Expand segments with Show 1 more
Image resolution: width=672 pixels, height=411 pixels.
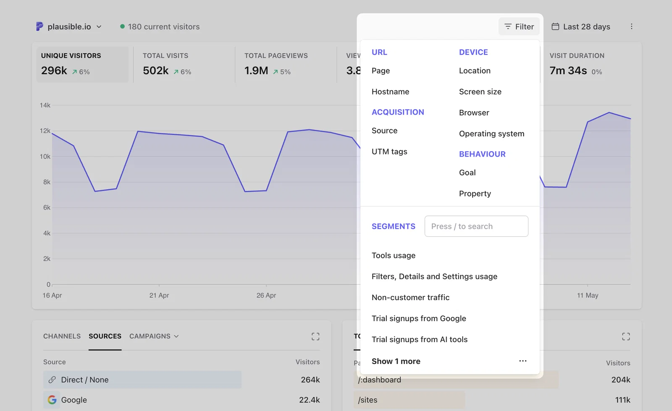[x=396, y=361]
